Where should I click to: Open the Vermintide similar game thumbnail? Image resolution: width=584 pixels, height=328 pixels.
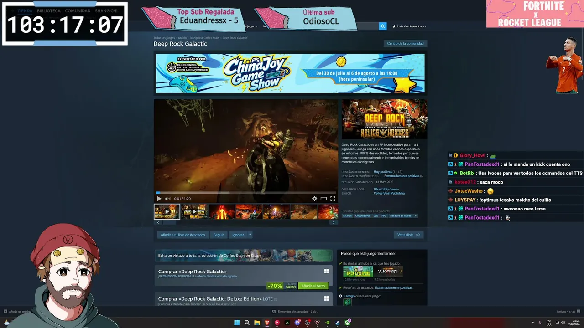(388, 272)
